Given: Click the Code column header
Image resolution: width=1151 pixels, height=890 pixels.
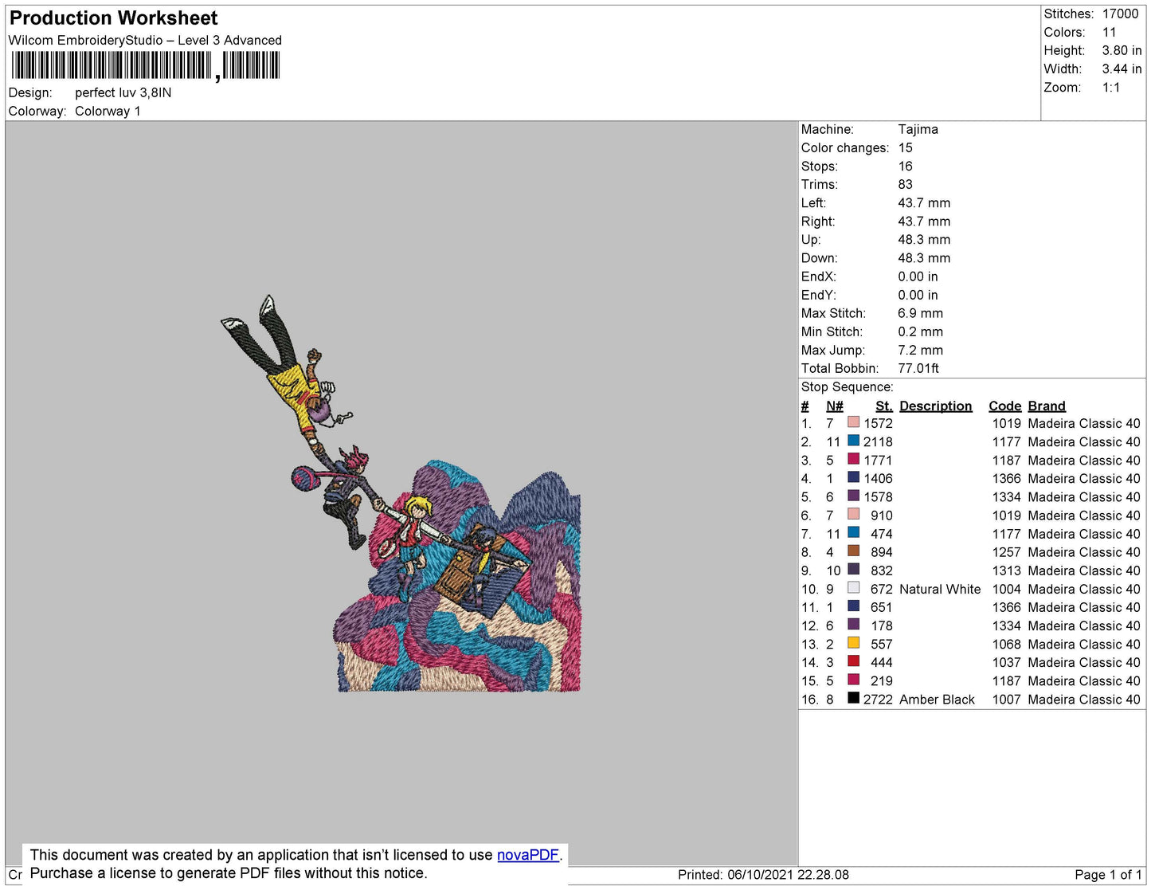Looking at the screenshot, I should point(1005,406).
